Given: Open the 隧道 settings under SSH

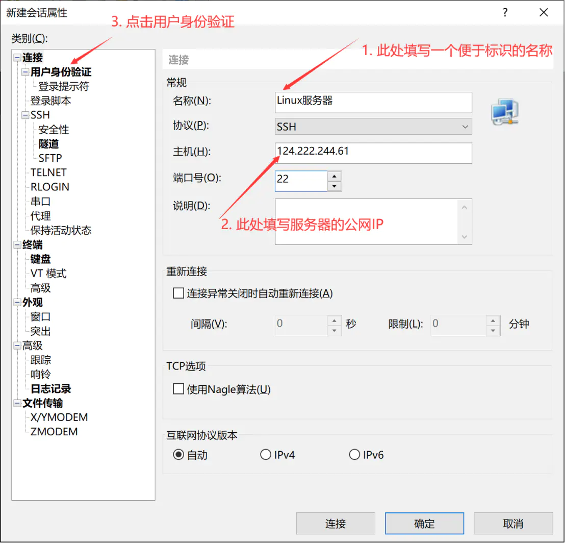Looking at the screenshot, I should pyautogui.click(x=50, y=143).
